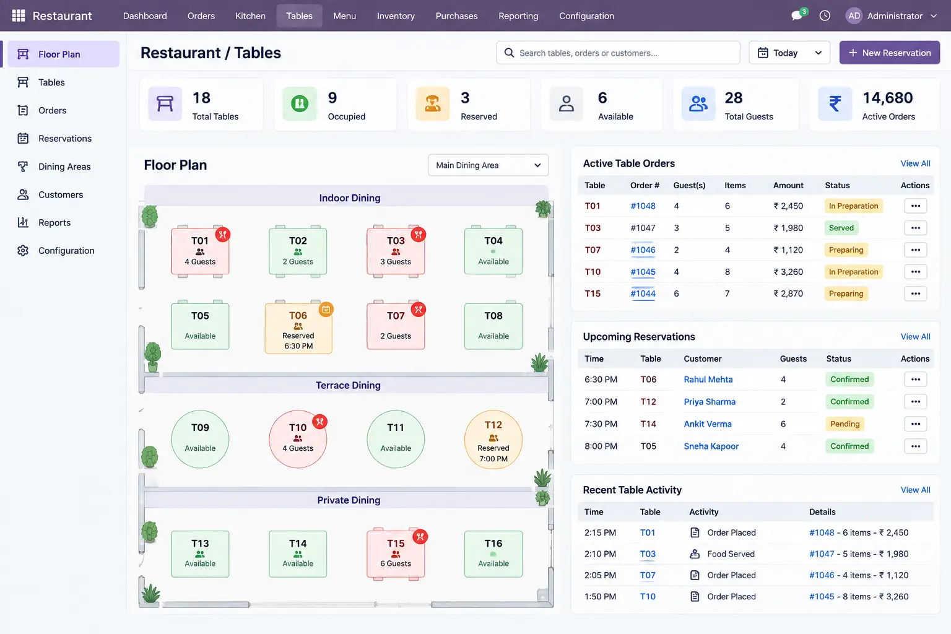Click the Total Tables card icon
Screen dimensions: 951x634
[165, 104]
